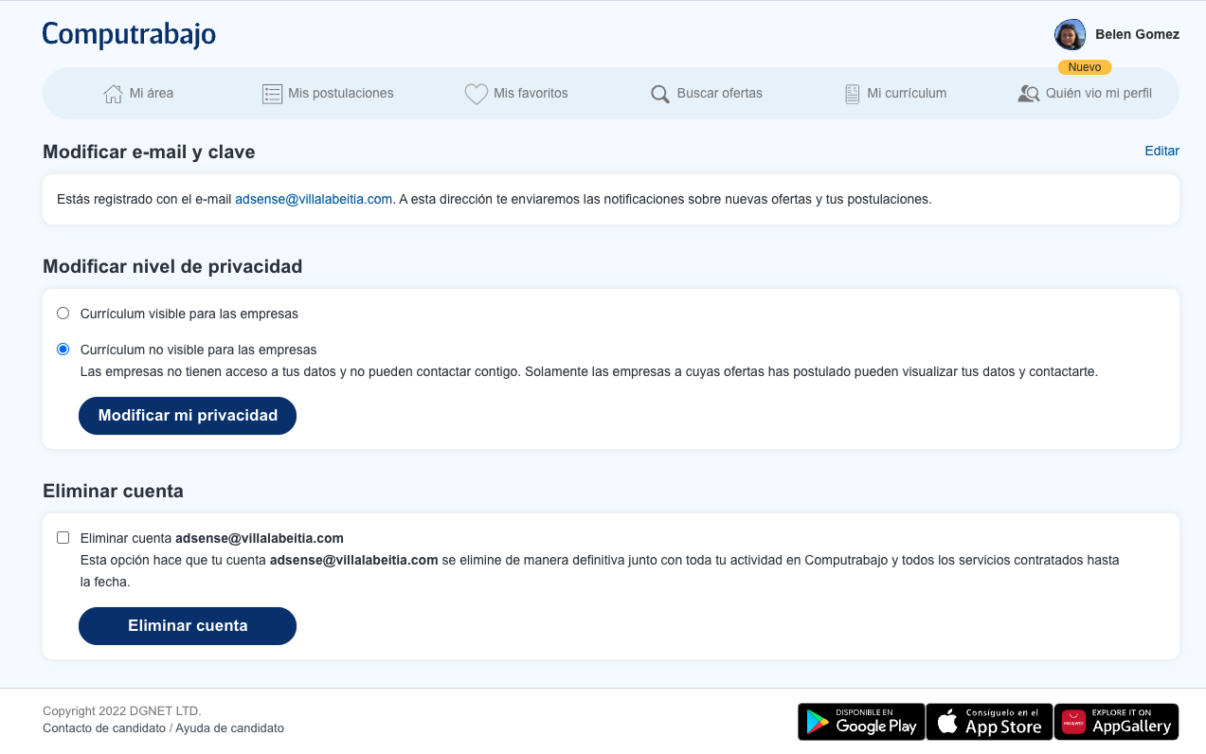Click the document icon for Mi currículum
The height and width of the screenshot is (754, 1206).
[852, 94]
